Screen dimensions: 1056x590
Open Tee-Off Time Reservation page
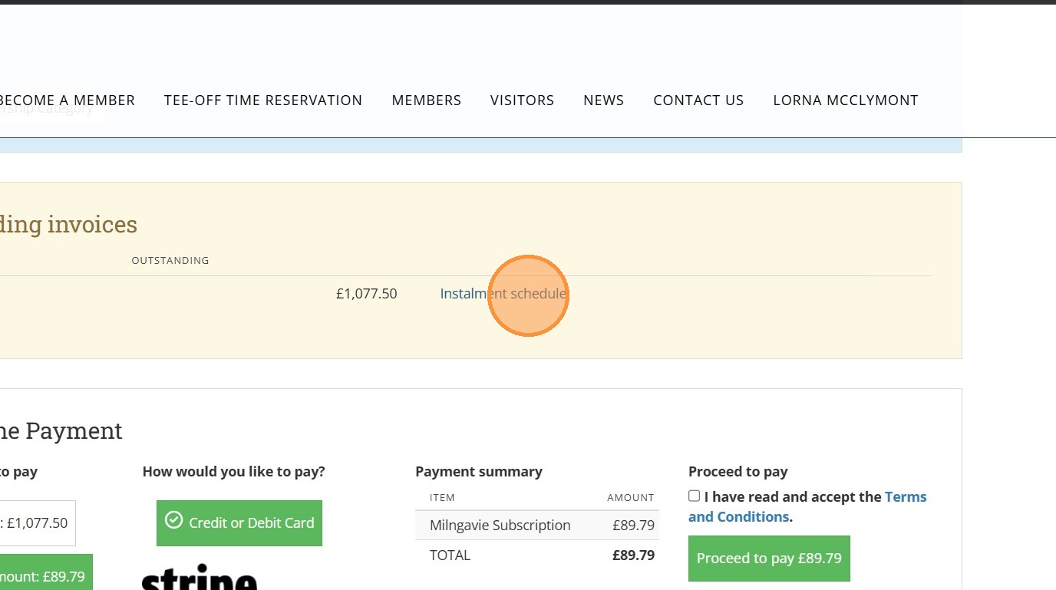[x=262, y=101]
